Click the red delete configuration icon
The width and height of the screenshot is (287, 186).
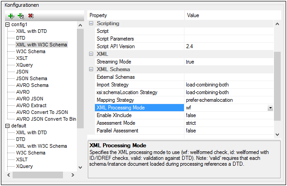click(x=31, y=16)
